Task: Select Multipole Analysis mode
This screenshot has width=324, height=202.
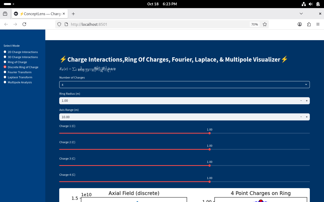Action: 18,82
